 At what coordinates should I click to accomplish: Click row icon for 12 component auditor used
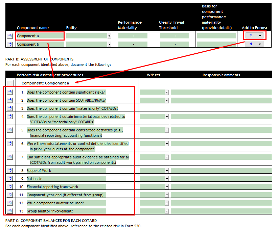[10, 203]
